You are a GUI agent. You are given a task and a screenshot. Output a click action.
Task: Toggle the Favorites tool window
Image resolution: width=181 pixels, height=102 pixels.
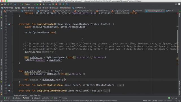[x=1, y=90]
